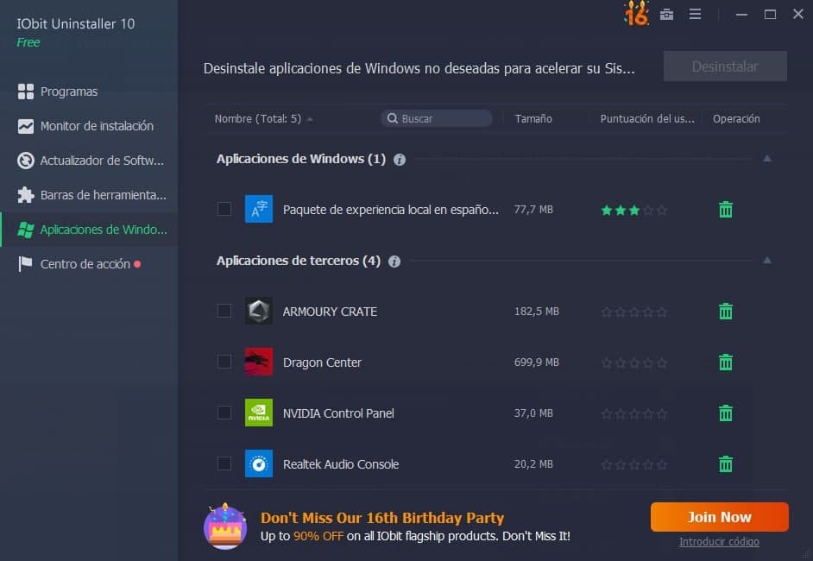
Task: Click the Programas grid icon
Action: pos(25,91)
